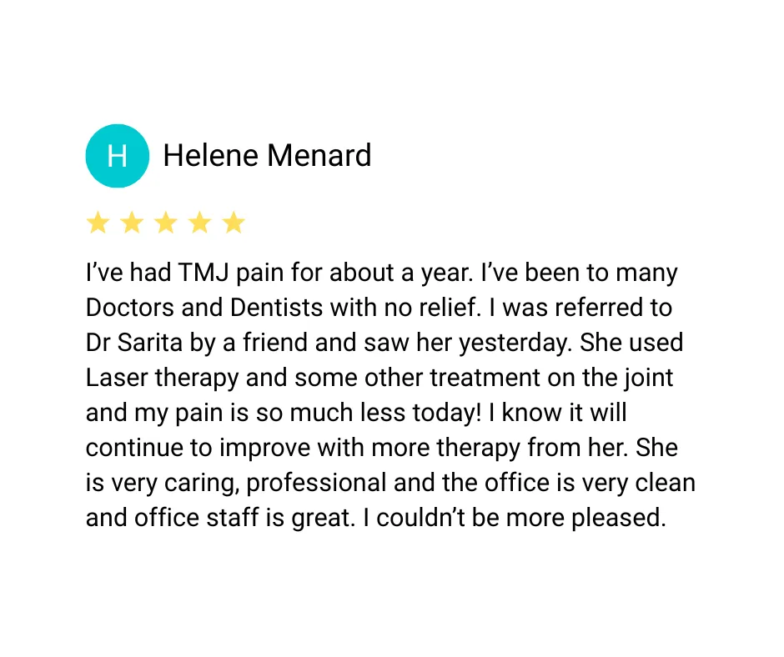
Task: Click the phrase I've been to many
Action: click(x=579, y=273)
